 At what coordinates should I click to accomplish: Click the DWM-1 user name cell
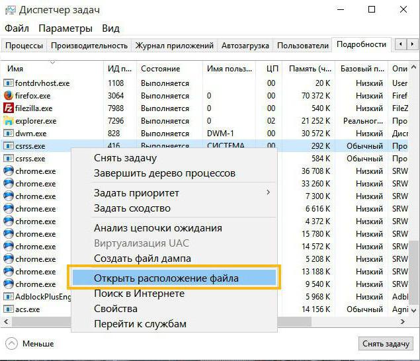pos(220,134)
